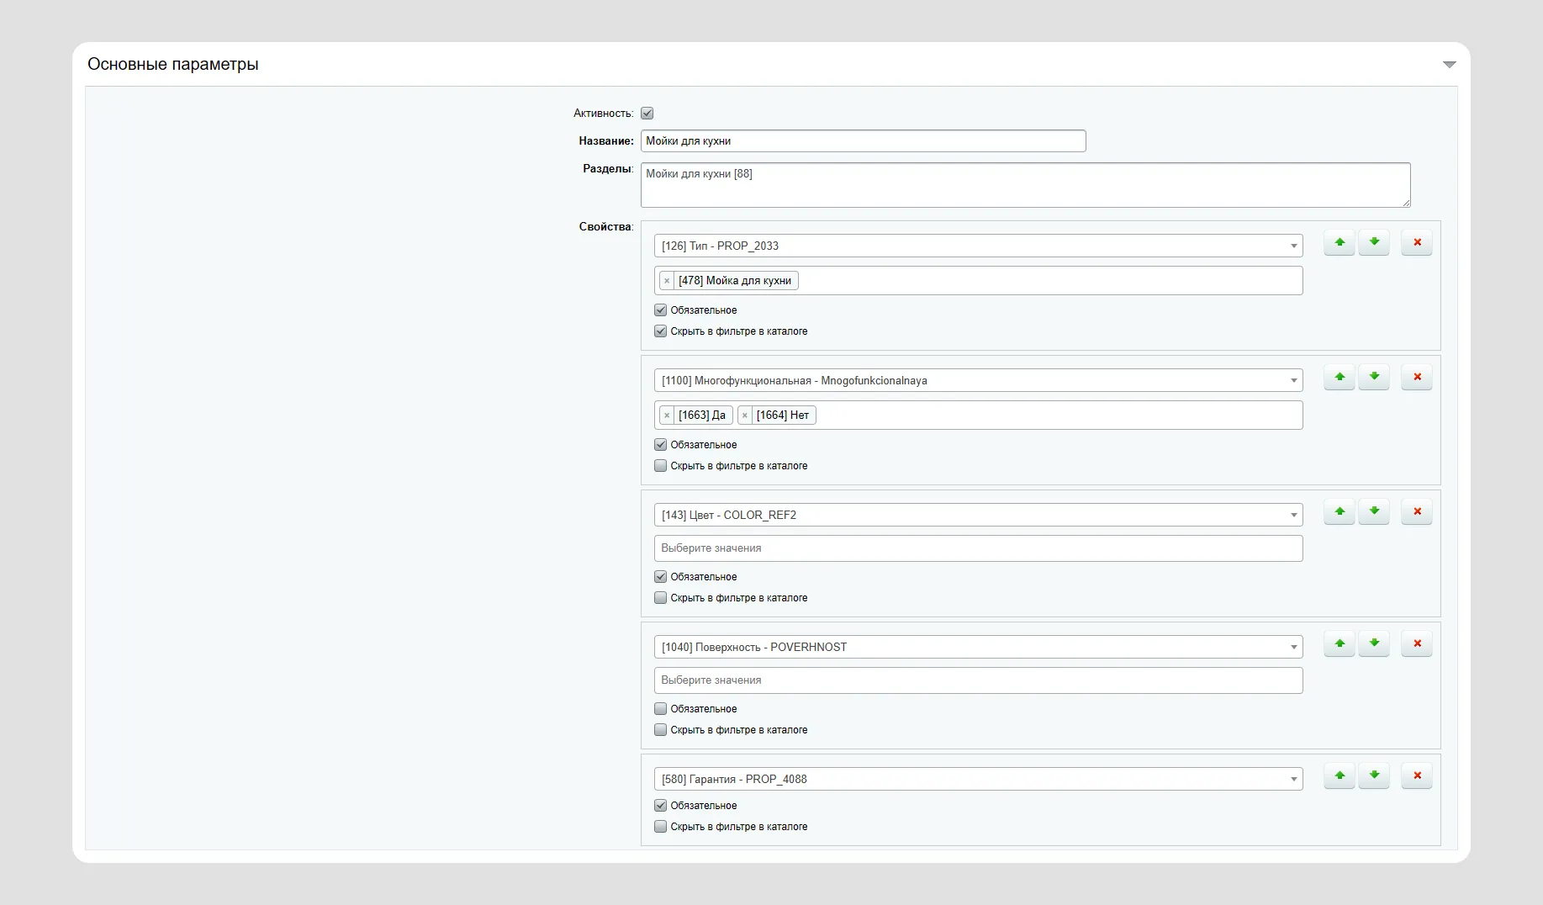The height and width of the screenshot is (905, 1543).
Task: Delete the Тип PROP_2033 property row
Action: click(x=1417, y=243)
